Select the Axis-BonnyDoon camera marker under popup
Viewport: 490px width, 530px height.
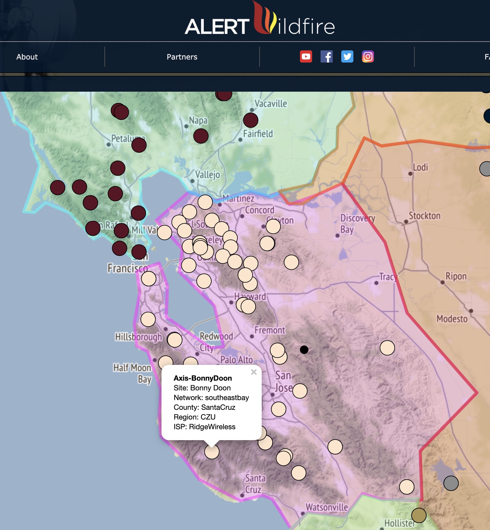click(x=212, y=452)
